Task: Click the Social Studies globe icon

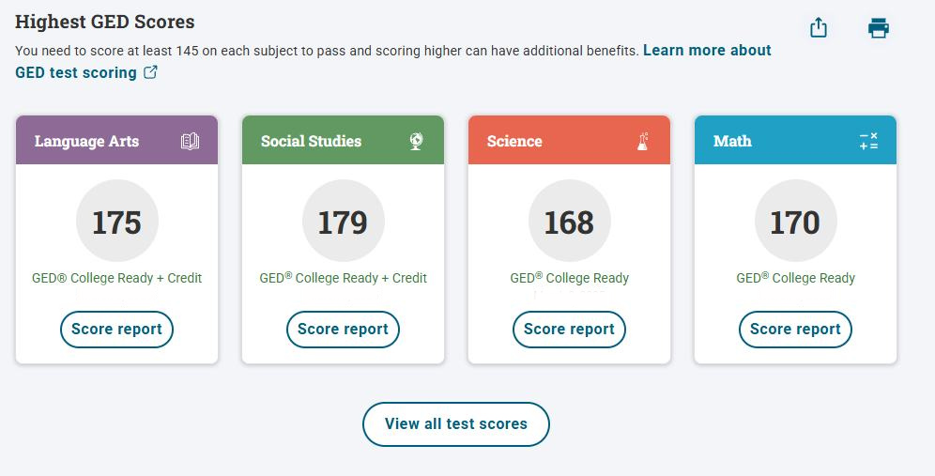Action: pos(416,142)
